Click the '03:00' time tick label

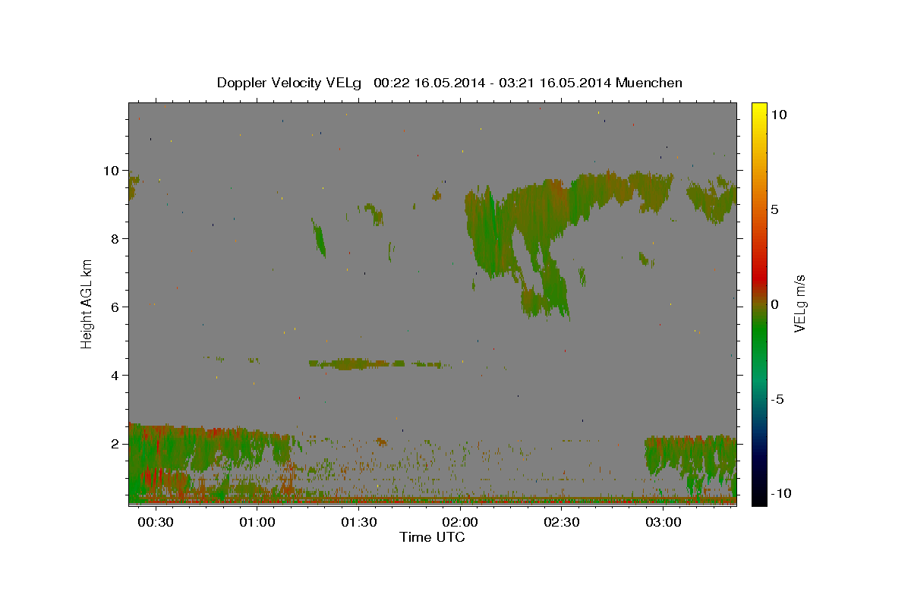click(x=663, y=523)
